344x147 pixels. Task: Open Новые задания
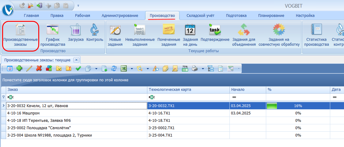pos(115,35)
